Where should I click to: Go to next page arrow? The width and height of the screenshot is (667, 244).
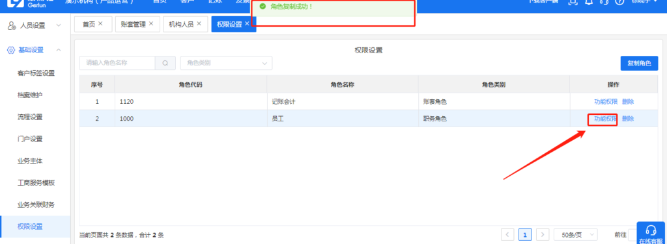click(543, 235)
